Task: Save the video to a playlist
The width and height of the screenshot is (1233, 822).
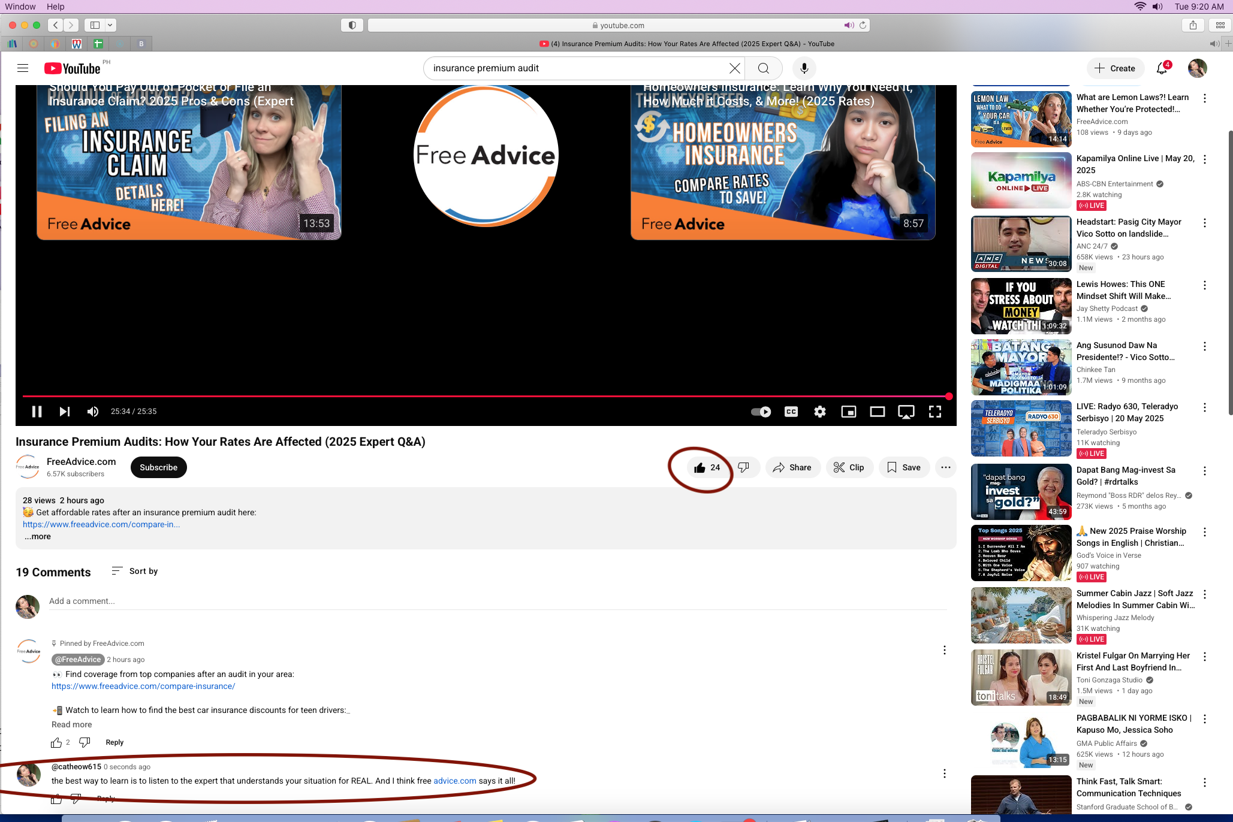Action: click(x=904, y=467)
